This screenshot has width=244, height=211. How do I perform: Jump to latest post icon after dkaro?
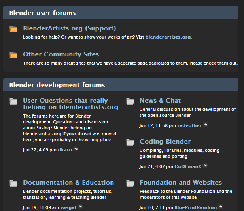[x=76, y=149]
